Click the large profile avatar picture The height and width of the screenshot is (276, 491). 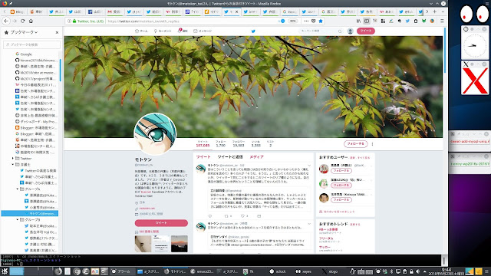[155, 134]
